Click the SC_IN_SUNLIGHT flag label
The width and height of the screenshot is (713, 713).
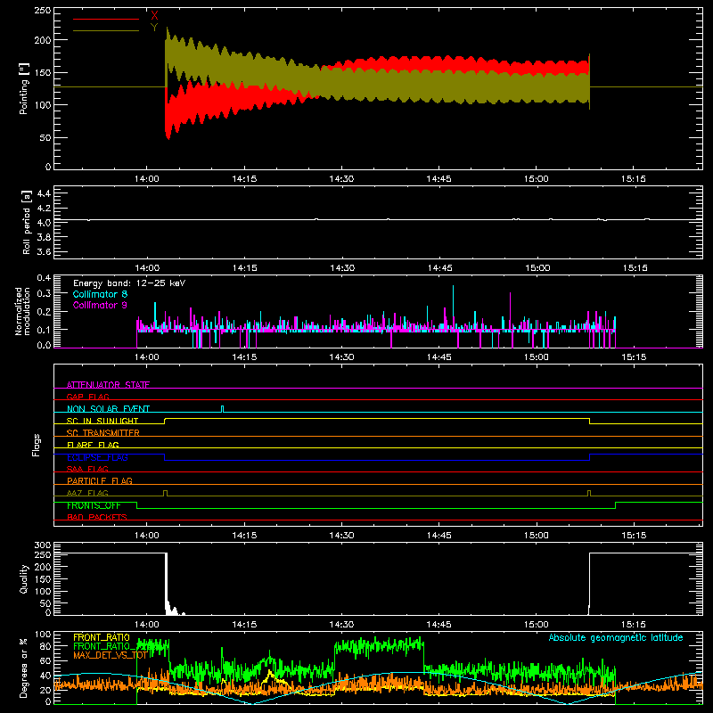pyautogui.click(x=102, y=421)
